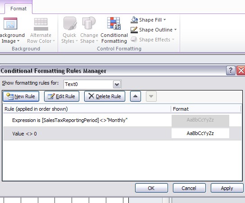The width and height of the screenshot is (245, 203).
Task: Click Edit Rule button
Action: [62, 96]
